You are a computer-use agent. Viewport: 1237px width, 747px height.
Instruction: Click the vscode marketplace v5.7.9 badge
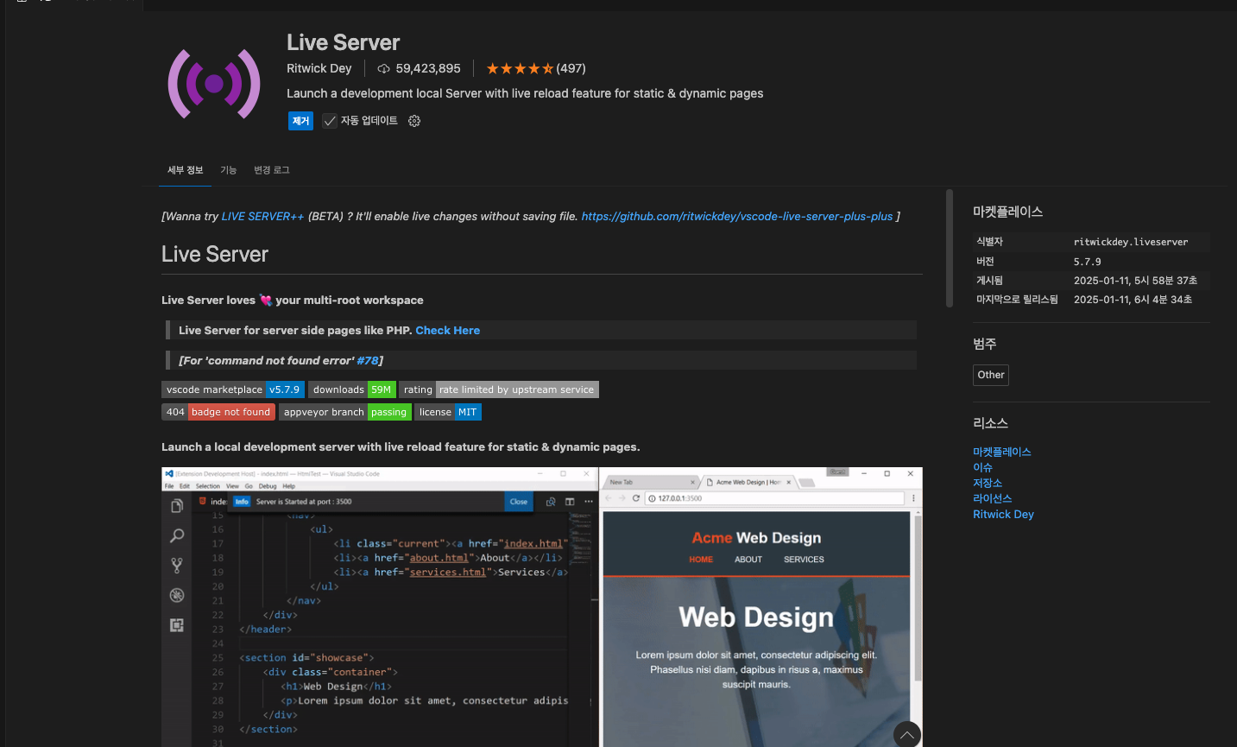click(233, 389)
